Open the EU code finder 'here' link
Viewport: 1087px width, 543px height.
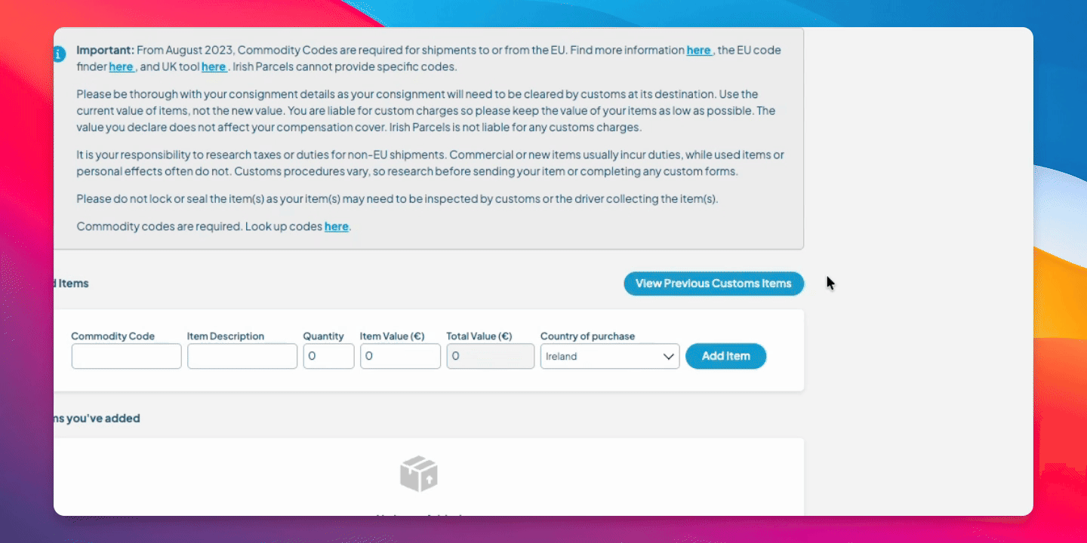(x=121, y=67)
